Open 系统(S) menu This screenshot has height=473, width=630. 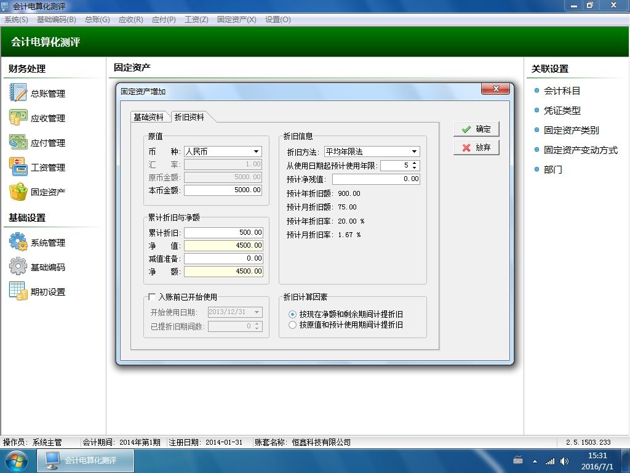(16, 19)
